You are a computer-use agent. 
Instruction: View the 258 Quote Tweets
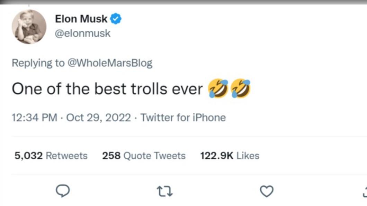click(x=144, y=156)
